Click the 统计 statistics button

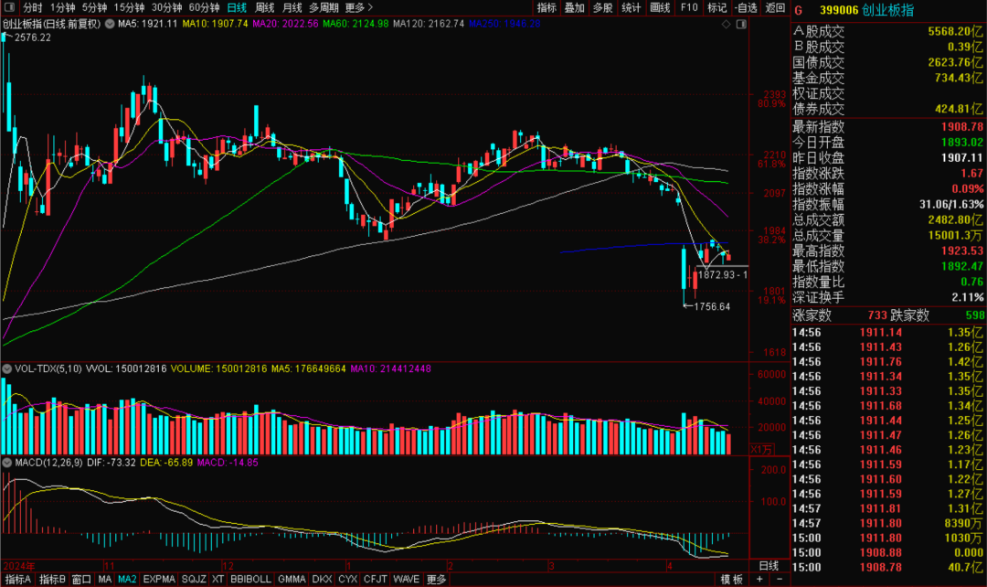[631, 7]
